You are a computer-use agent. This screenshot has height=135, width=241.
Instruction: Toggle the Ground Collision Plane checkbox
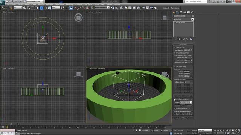pos(175,53)
